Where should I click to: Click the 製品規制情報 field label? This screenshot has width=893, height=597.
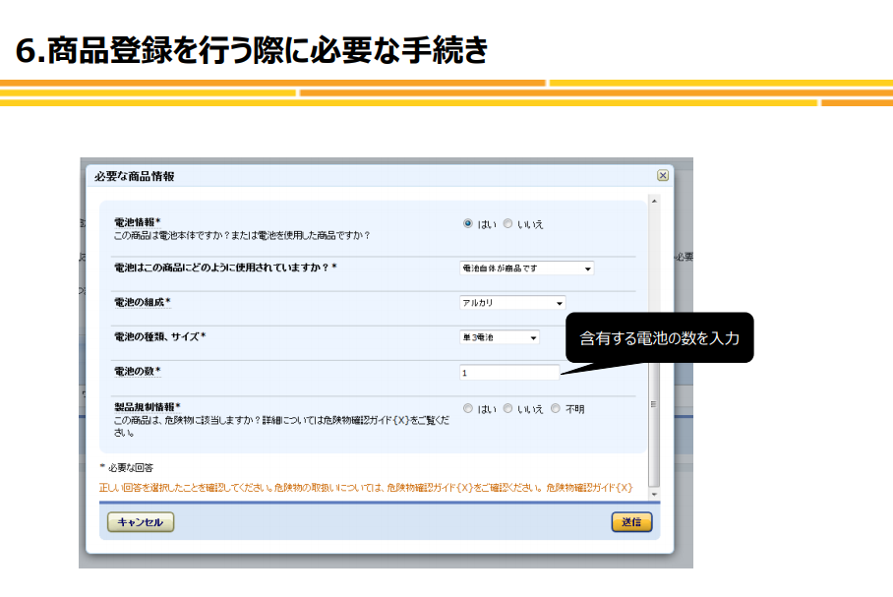(x=148, y=406)
